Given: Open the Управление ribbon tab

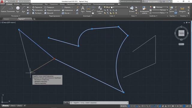Looking at the screenshot, I should click(54, 4).
